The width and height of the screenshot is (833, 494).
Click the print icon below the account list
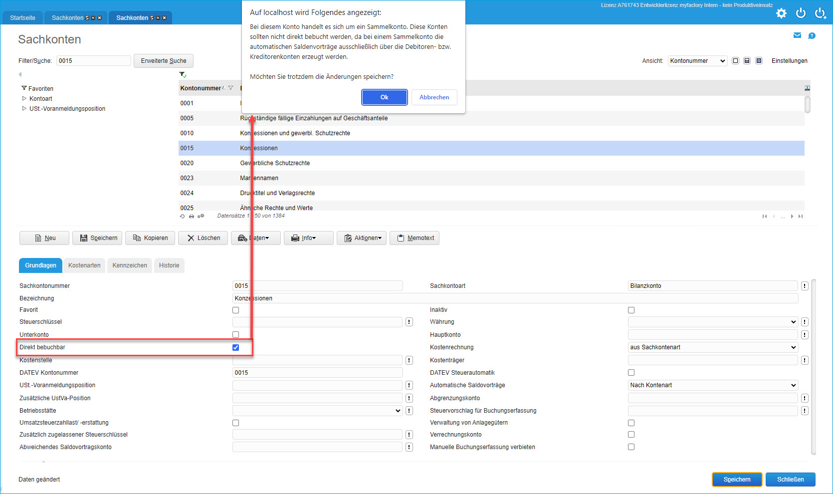pyautogui.click(x=192, y=217)
